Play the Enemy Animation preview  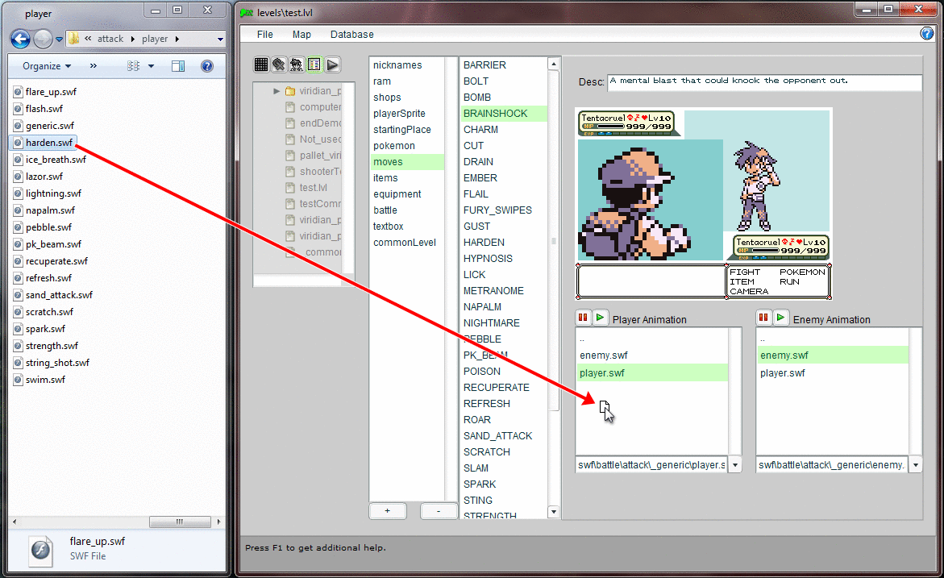[780, 318]
